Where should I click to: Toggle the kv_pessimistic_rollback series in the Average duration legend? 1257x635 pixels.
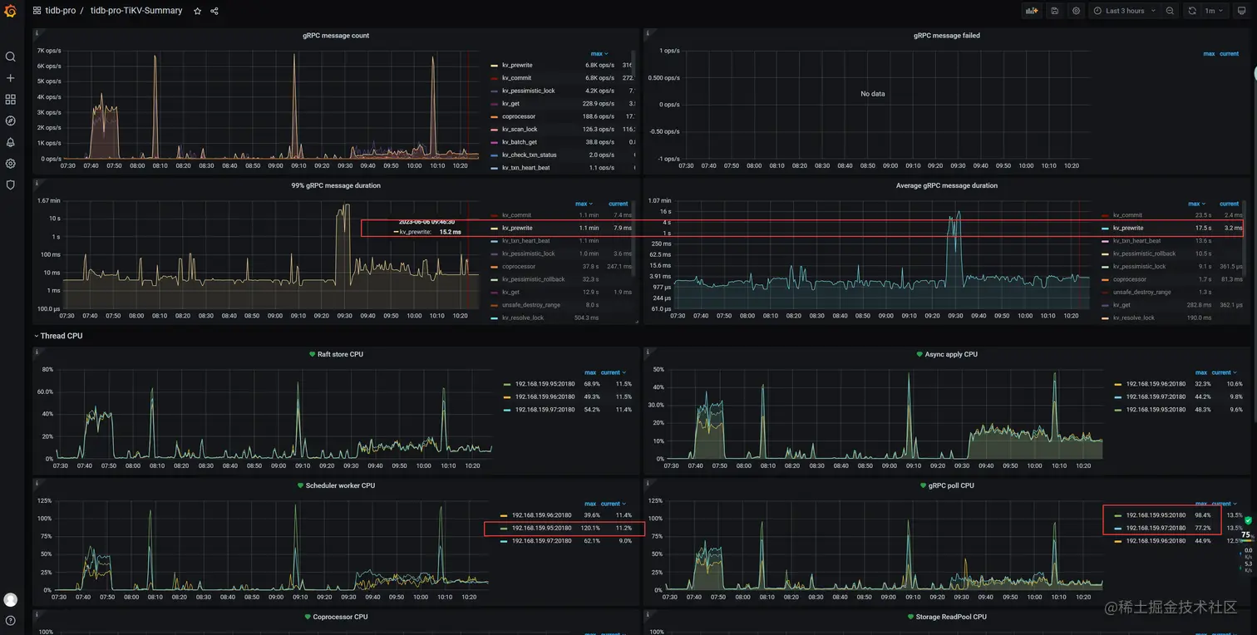pyautogui.click(x=1144, y=254)
